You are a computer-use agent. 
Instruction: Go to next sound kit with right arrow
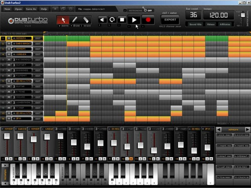[x=247, y=130]
